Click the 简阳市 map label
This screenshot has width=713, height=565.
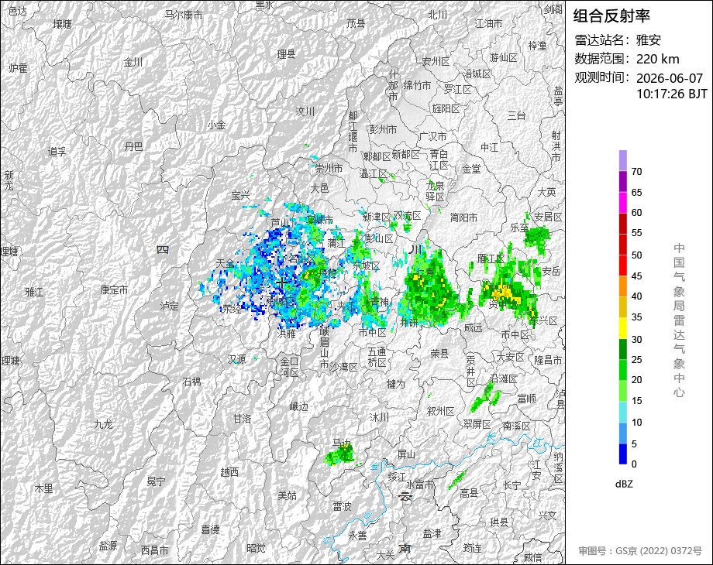(463, 218)
